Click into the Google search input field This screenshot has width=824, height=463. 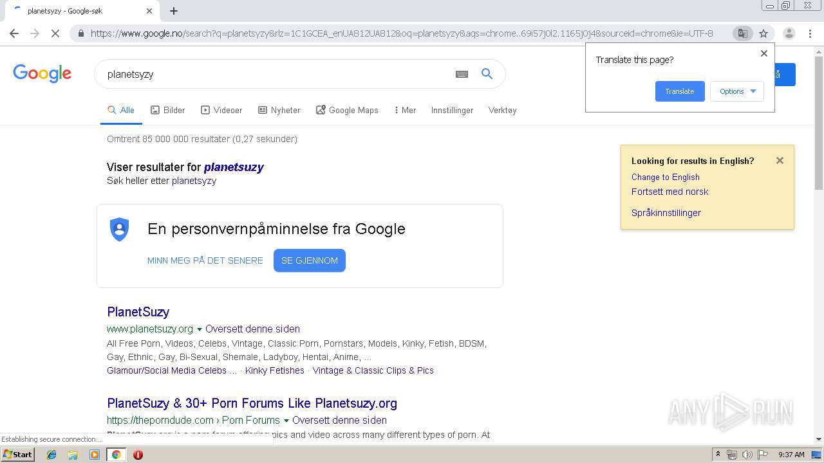tap(277, 74)
